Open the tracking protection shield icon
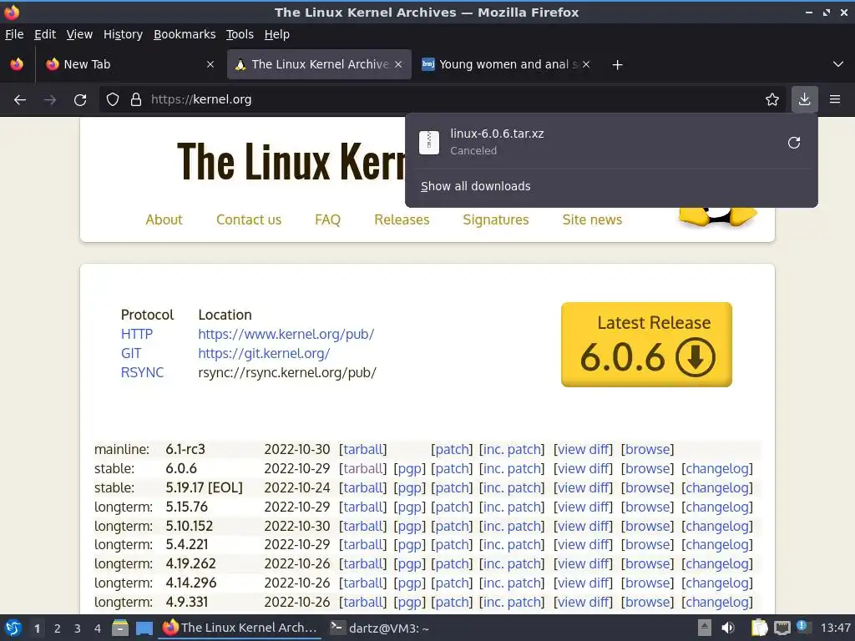 (113, 100)
